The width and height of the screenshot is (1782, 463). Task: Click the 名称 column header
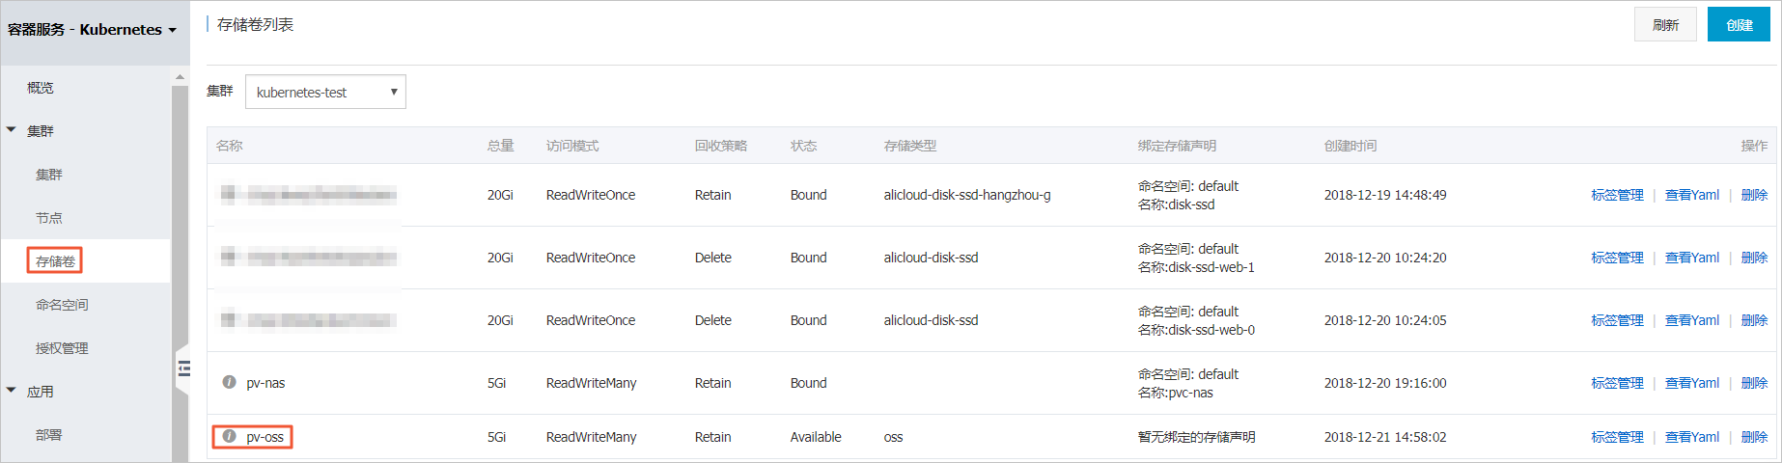pos(230,146)
